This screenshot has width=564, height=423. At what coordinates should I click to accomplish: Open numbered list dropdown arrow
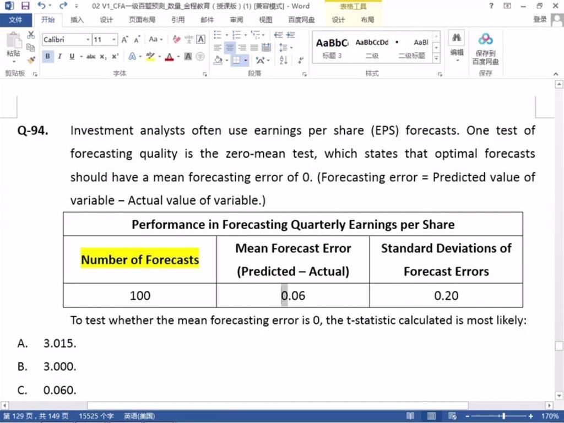tap(245, 35)
